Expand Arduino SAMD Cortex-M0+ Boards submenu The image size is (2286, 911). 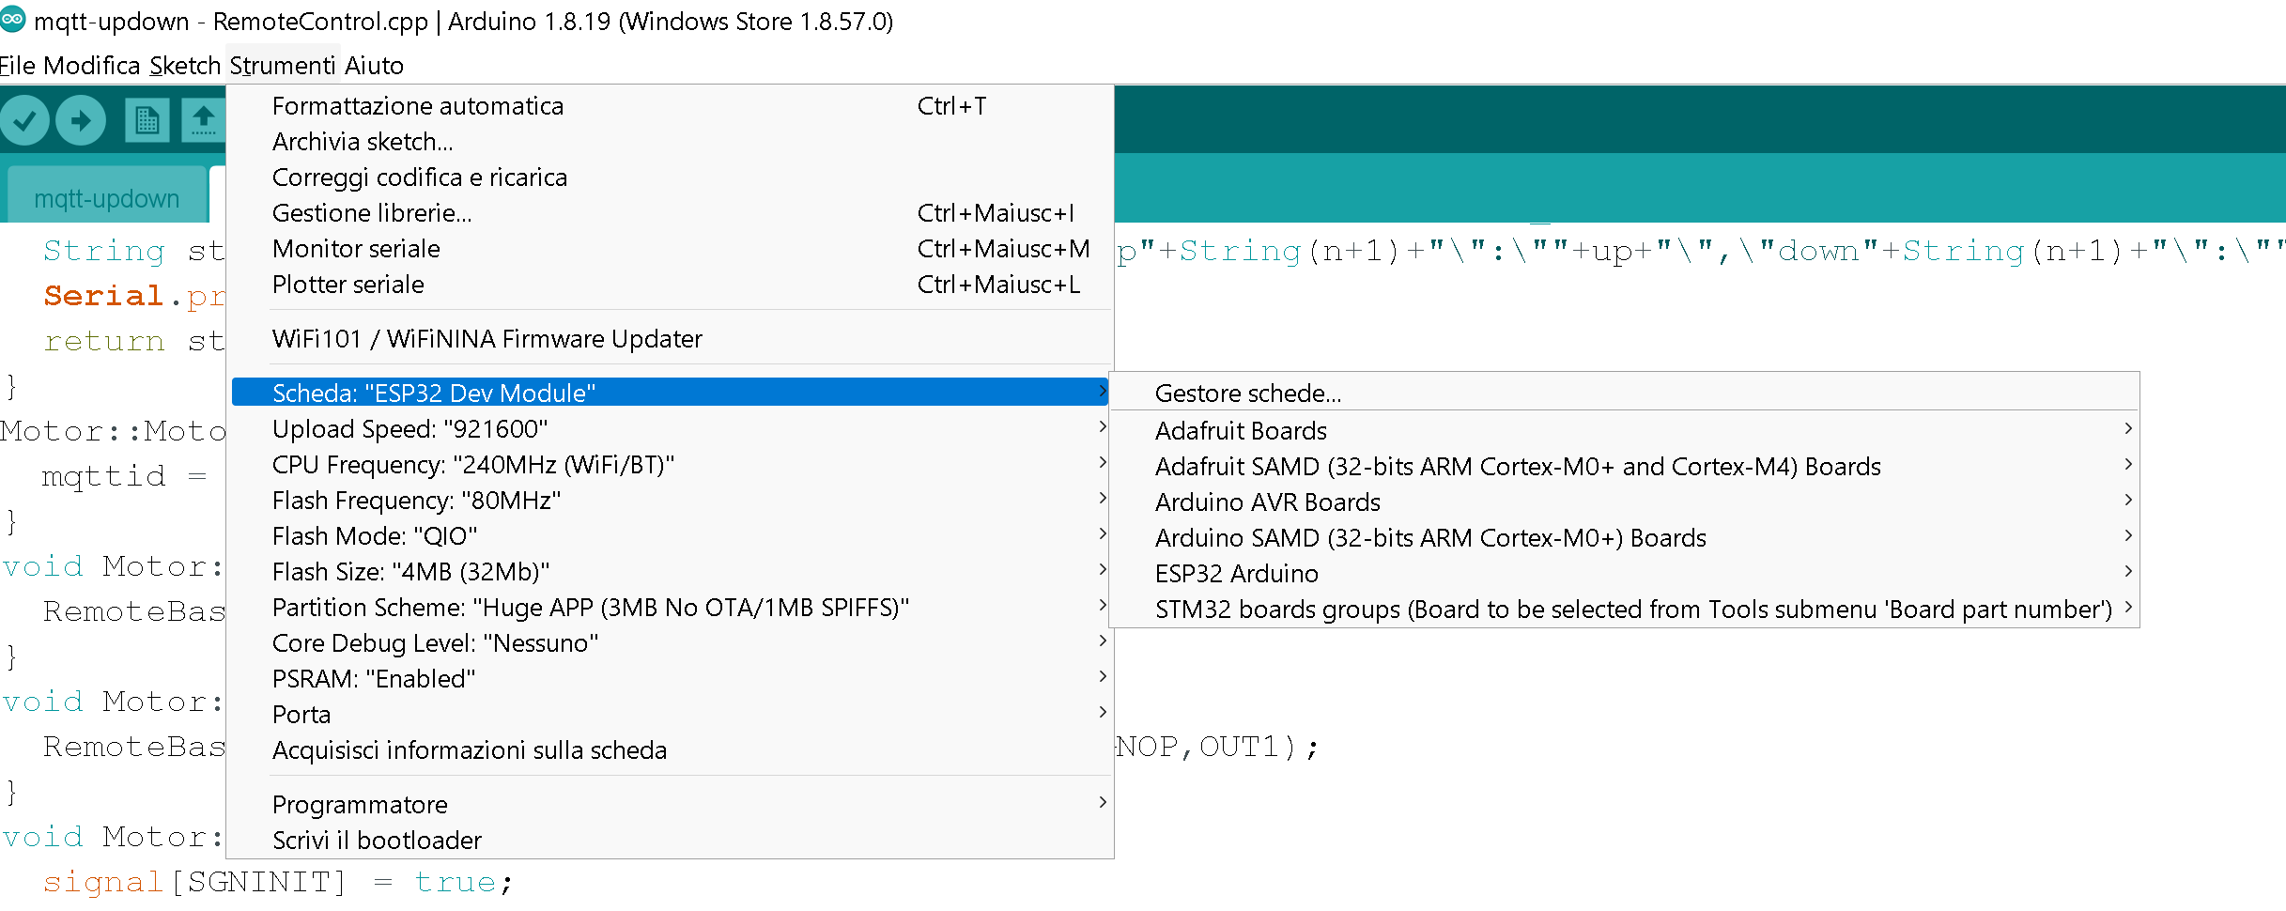tap(1624, 538)
